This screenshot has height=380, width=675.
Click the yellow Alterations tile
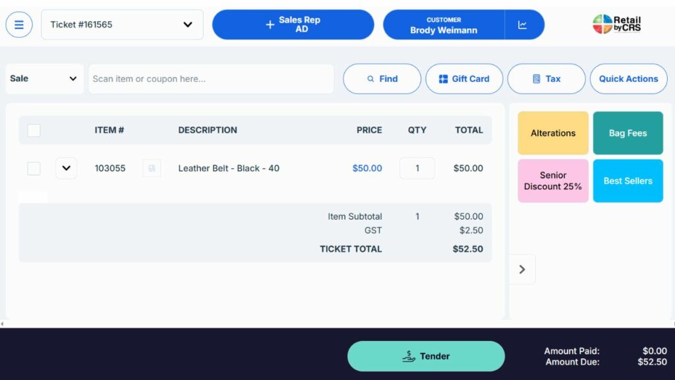(553, 133)
